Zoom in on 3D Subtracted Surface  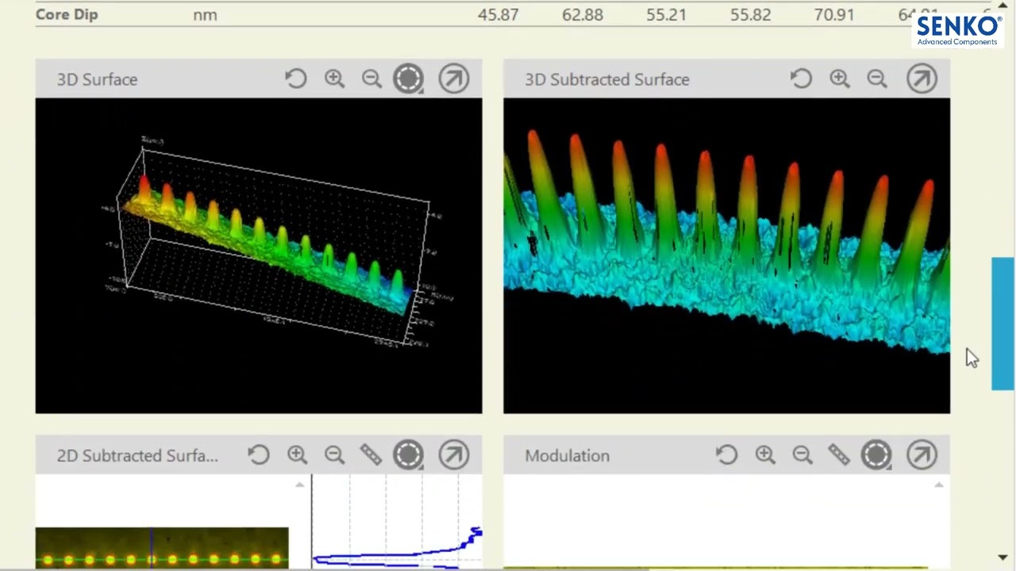[x=839, y=79]
